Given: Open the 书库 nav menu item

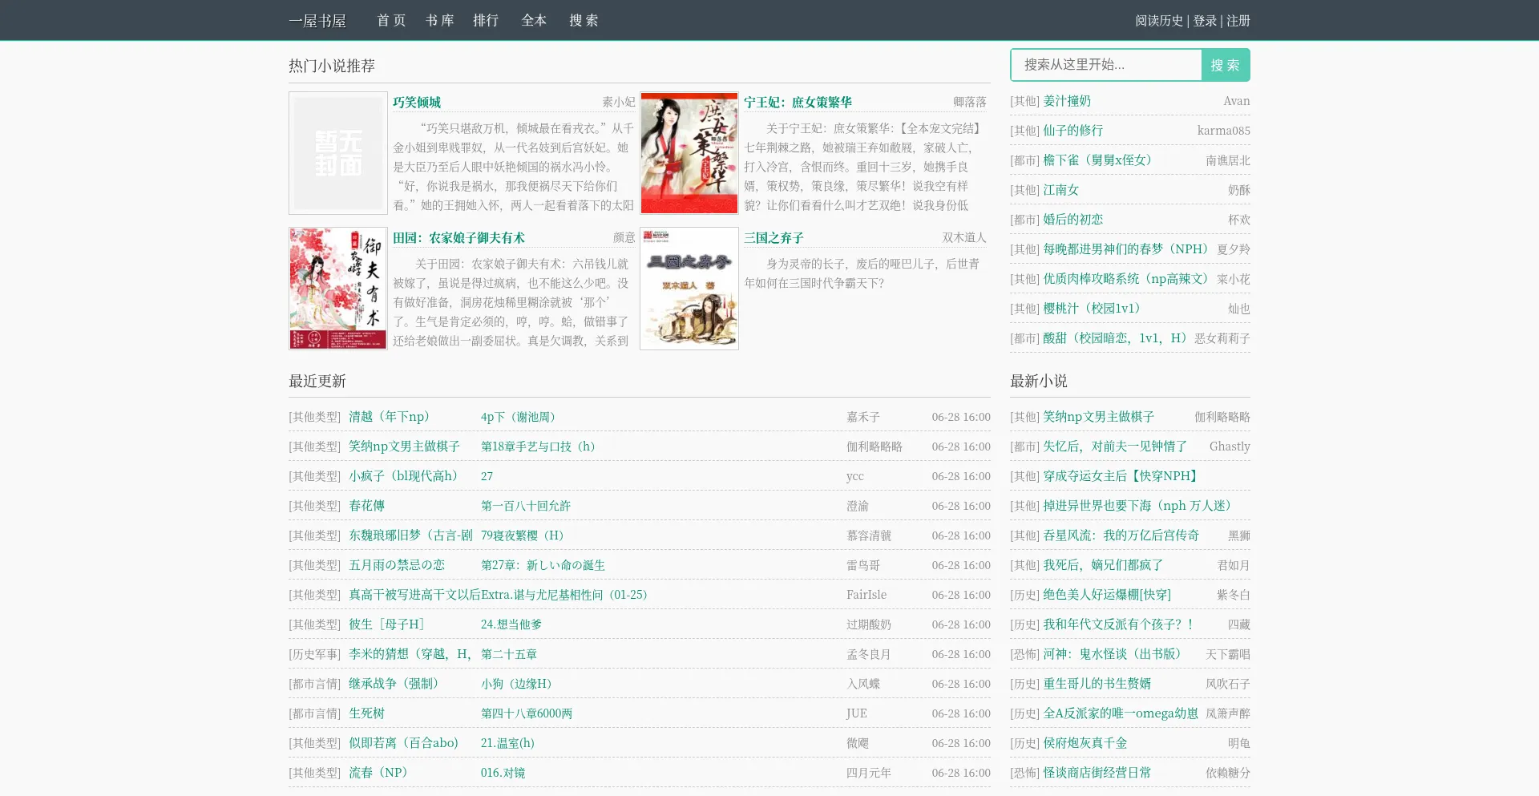Looking at the screenshot, I should pos(439,20).
